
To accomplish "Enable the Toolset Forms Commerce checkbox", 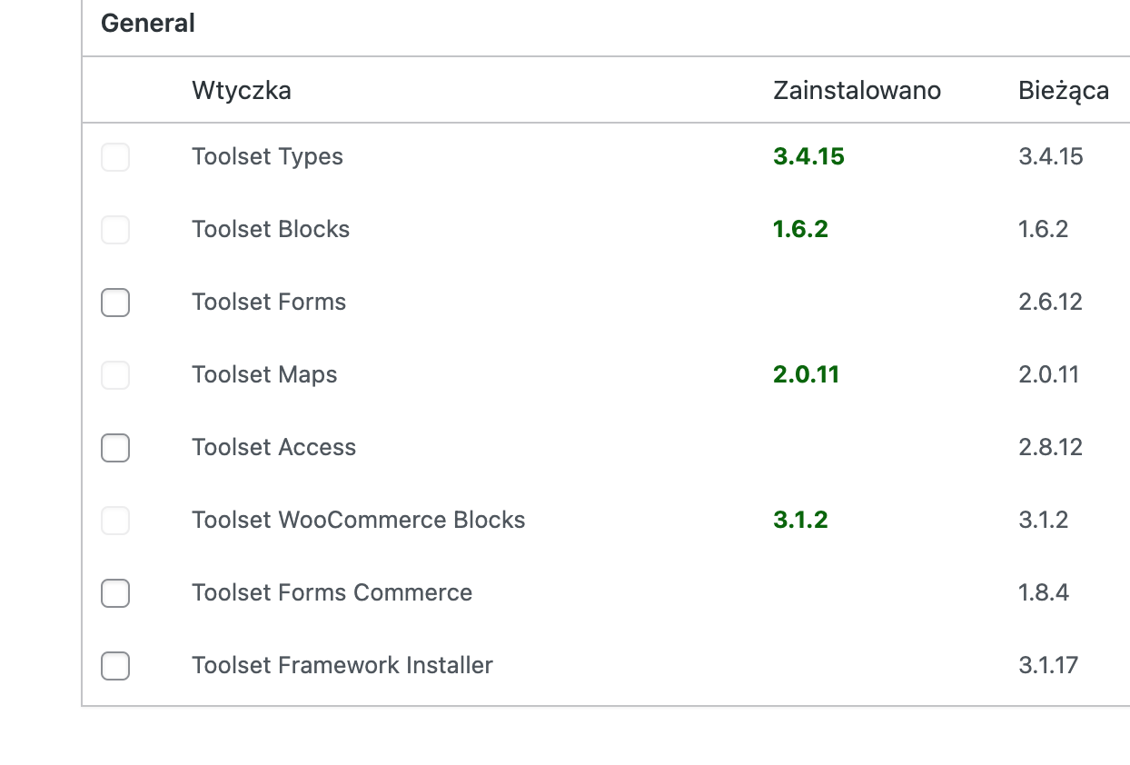I will point(115,593).
